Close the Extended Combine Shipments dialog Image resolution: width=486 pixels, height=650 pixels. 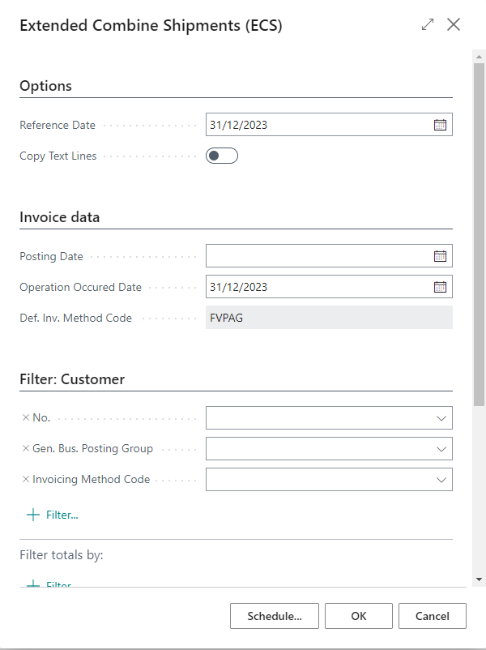click(x=454, y=24)
